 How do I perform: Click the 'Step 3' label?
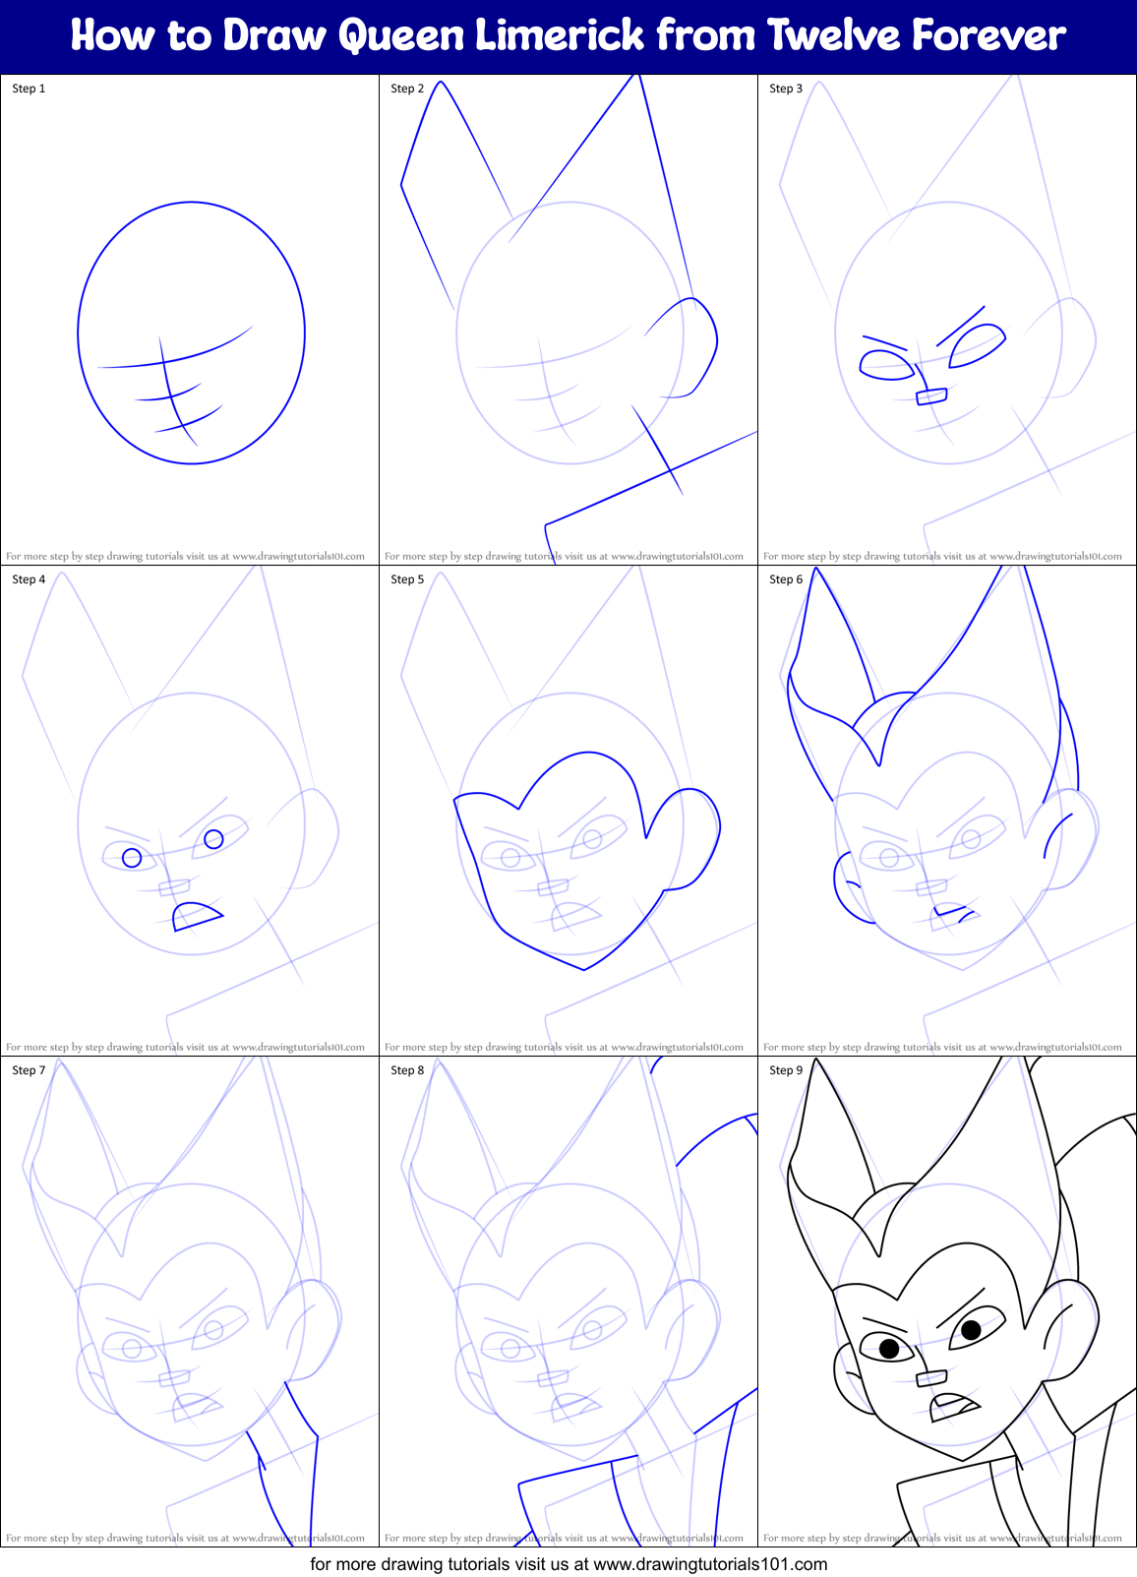click(786, 89)
